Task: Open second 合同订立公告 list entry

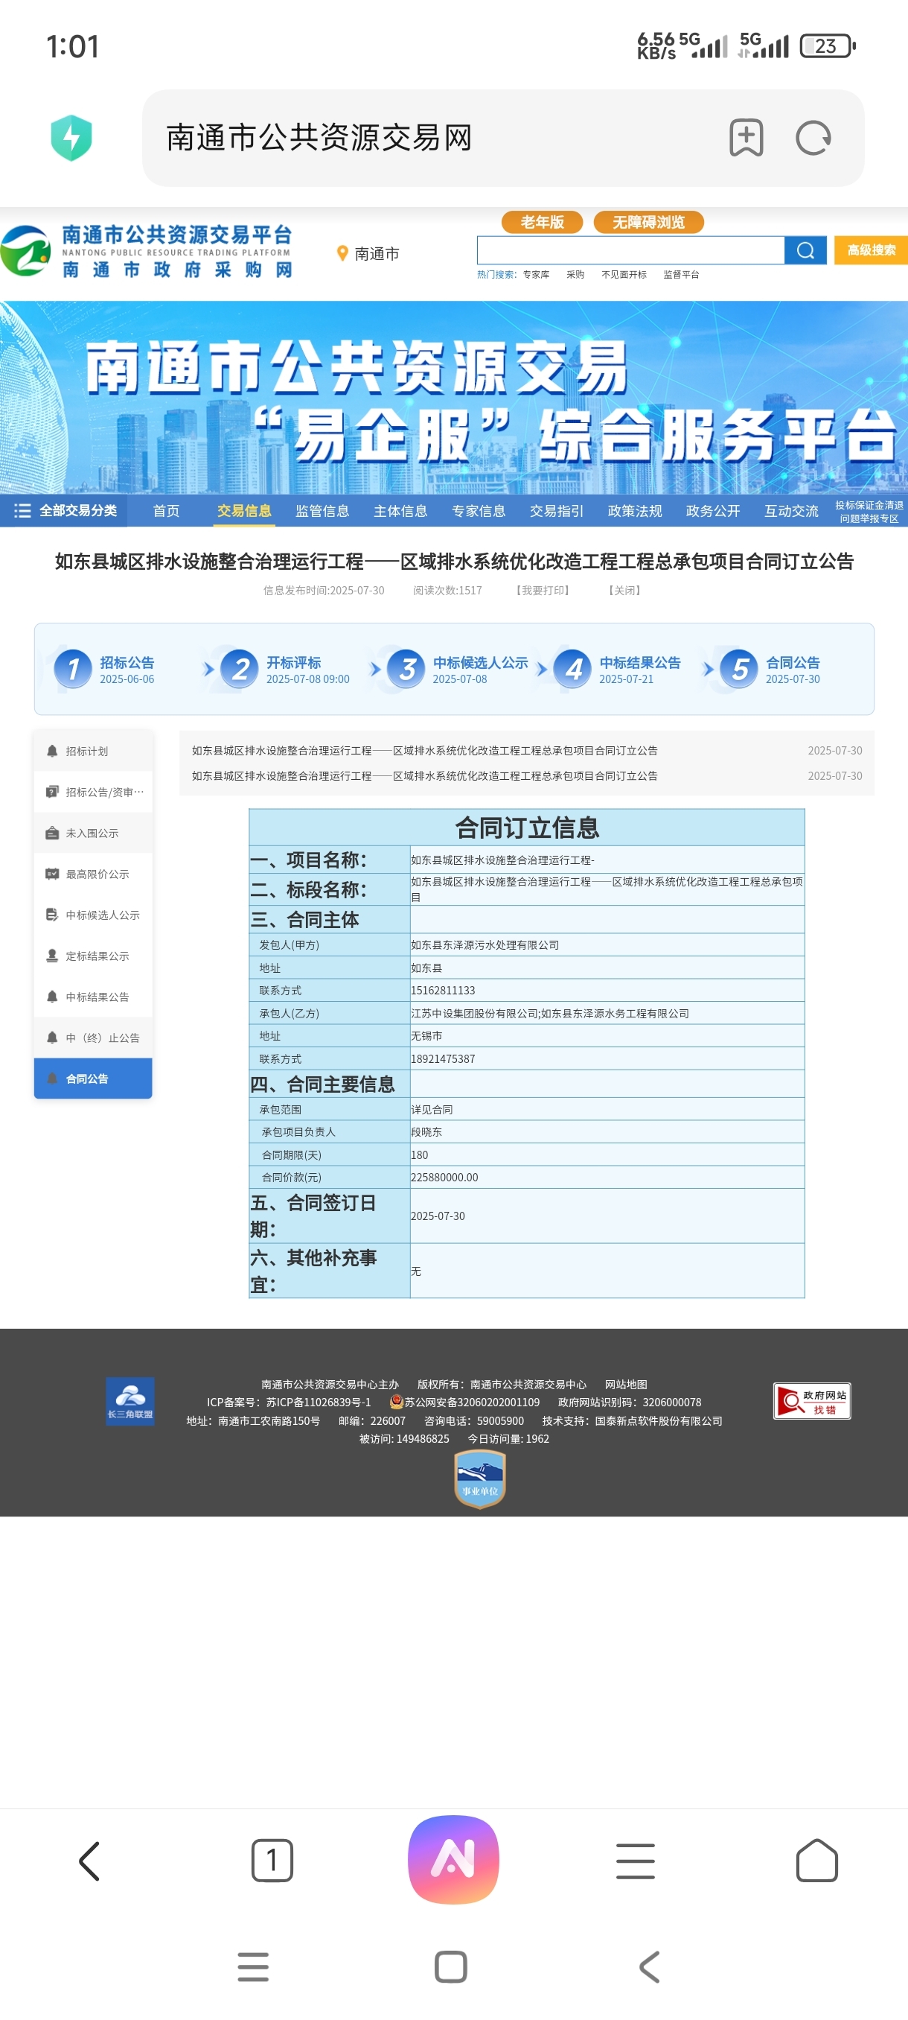Action: point(425,775)
